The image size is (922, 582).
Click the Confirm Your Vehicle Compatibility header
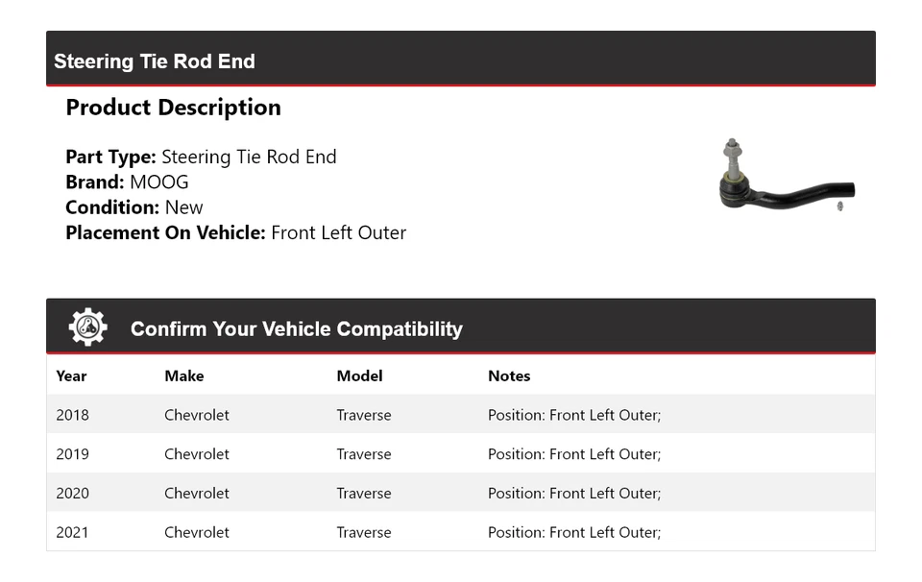296,329
